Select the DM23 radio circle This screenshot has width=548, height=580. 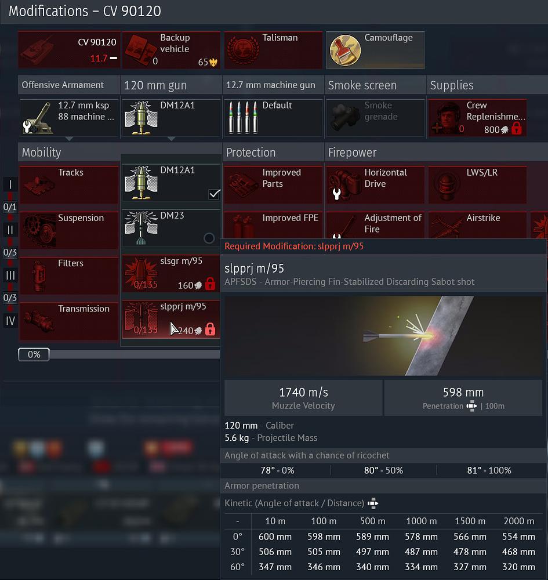(x=209, y=238)
